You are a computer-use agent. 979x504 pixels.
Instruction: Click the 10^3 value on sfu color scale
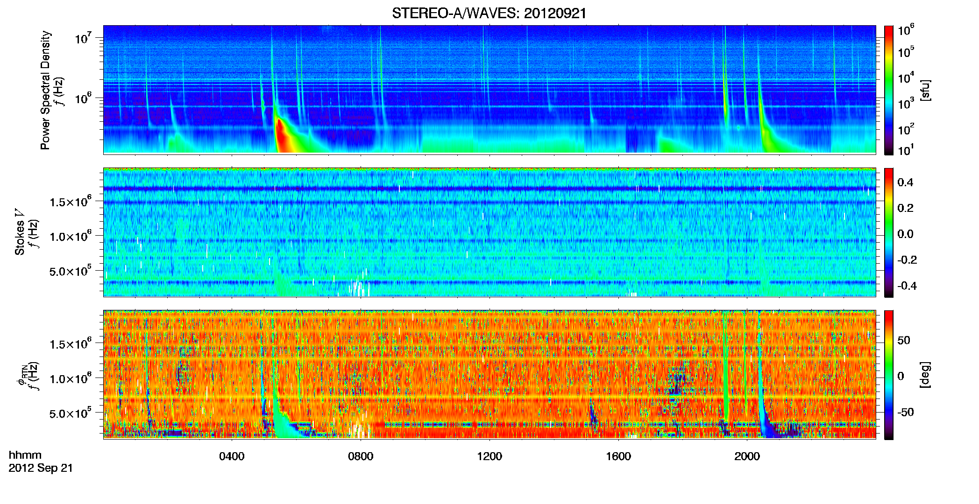coord(906,103)
